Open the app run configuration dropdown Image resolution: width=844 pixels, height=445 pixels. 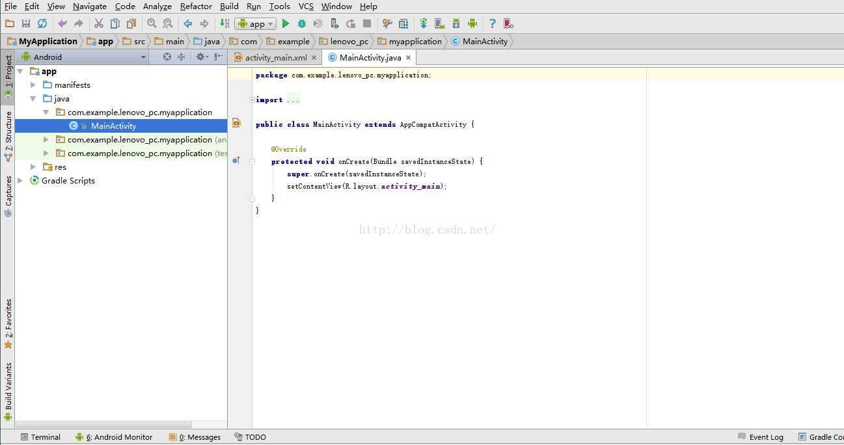(256, 24)
